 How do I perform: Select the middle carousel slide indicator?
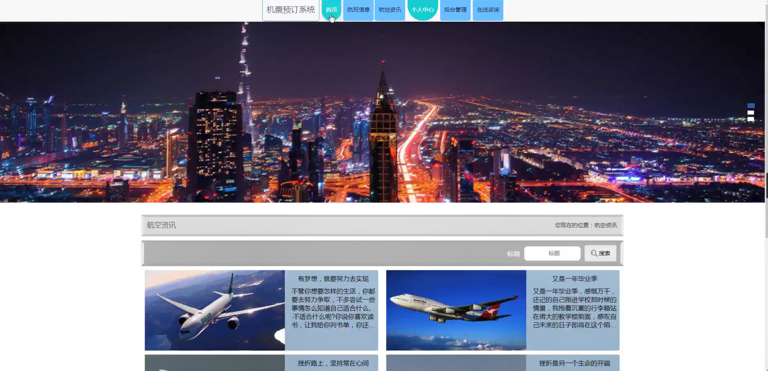point(751,113)
